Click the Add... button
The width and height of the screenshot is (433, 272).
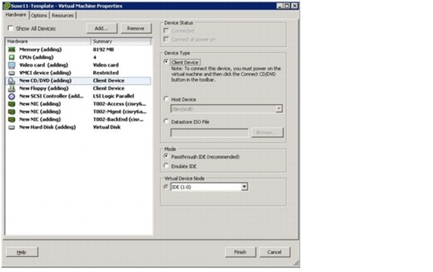[x=102, y=28]
